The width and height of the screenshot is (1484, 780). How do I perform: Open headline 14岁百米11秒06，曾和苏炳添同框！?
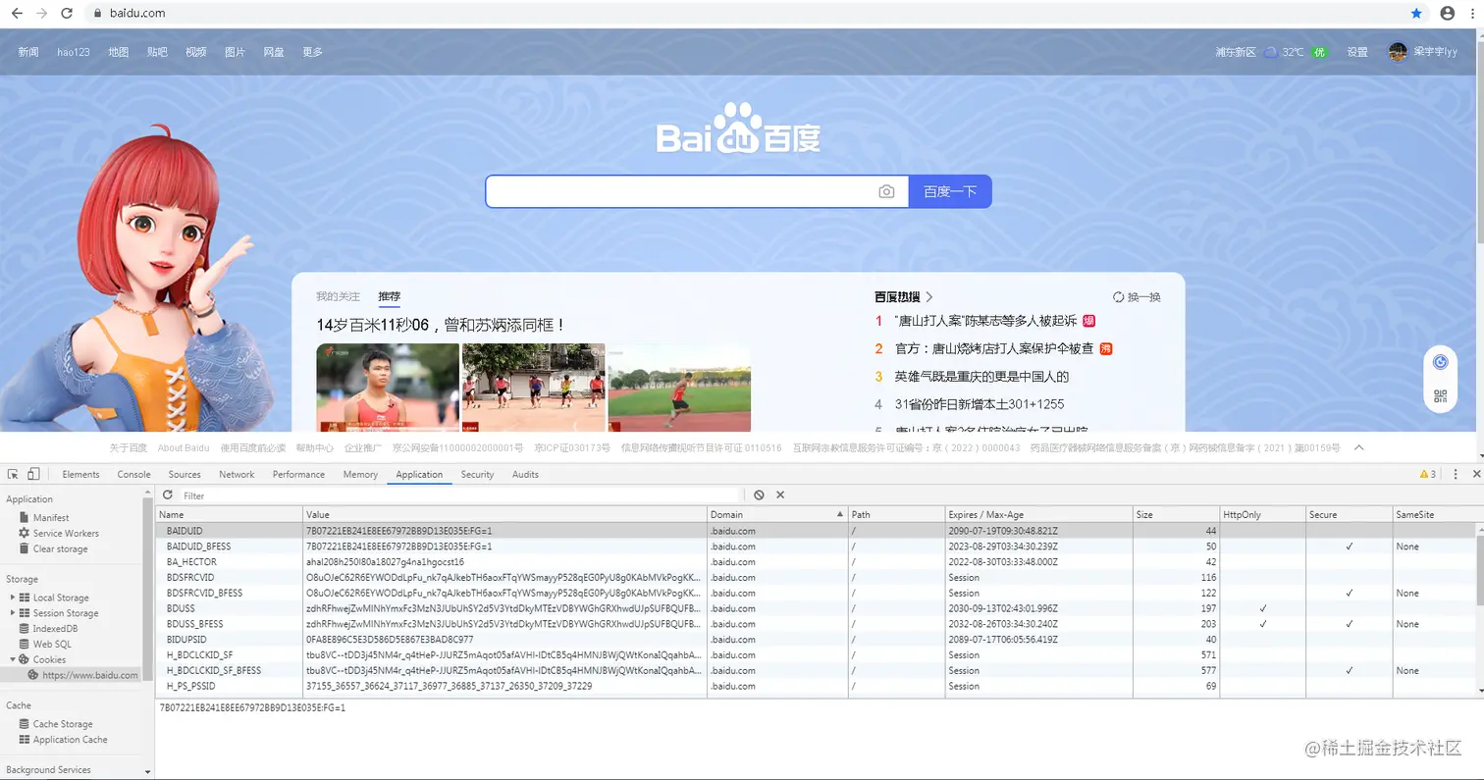442,325
